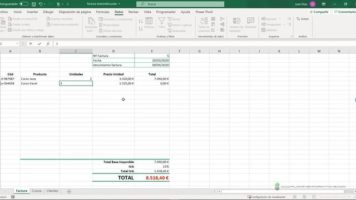
Task: Click Configuración de visualización in status bar
Action: 266,197
